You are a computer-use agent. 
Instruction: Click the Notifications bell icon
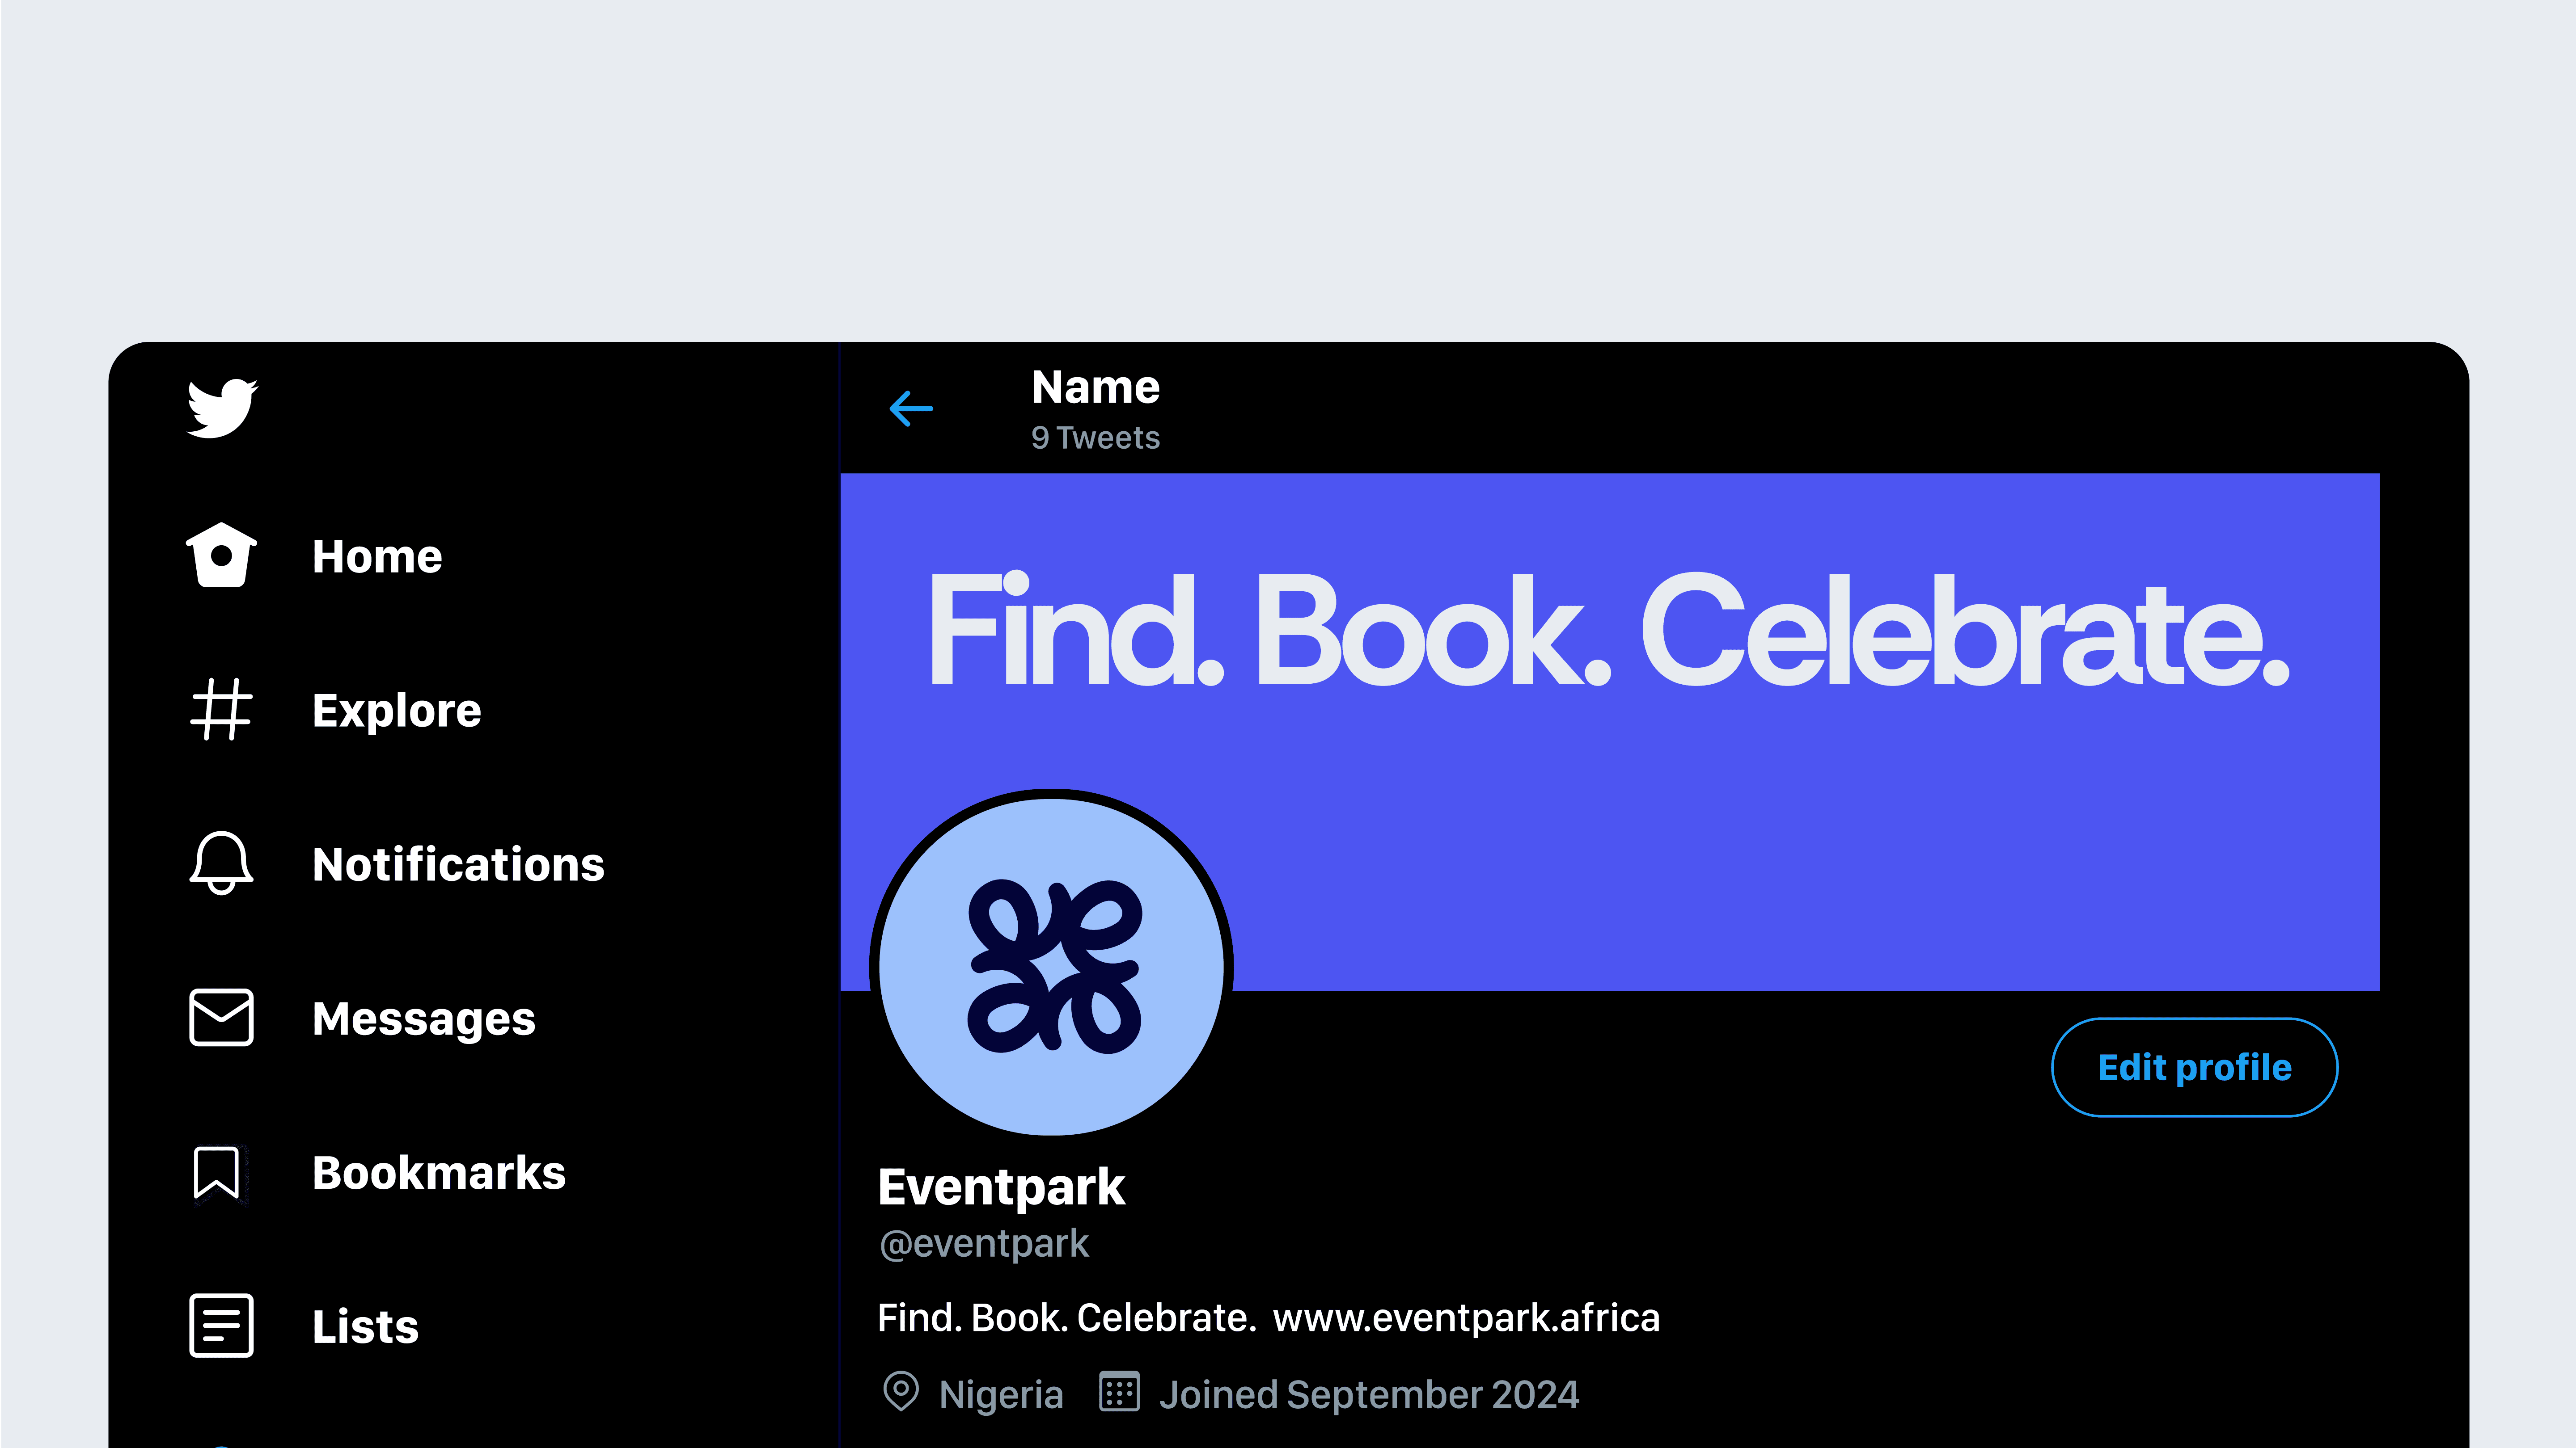221,863
